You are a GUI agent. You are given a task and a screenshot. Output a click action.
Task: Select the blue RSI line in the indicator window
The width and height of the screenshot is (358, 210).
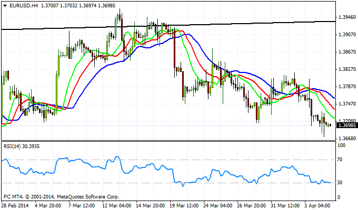(166, 171)
